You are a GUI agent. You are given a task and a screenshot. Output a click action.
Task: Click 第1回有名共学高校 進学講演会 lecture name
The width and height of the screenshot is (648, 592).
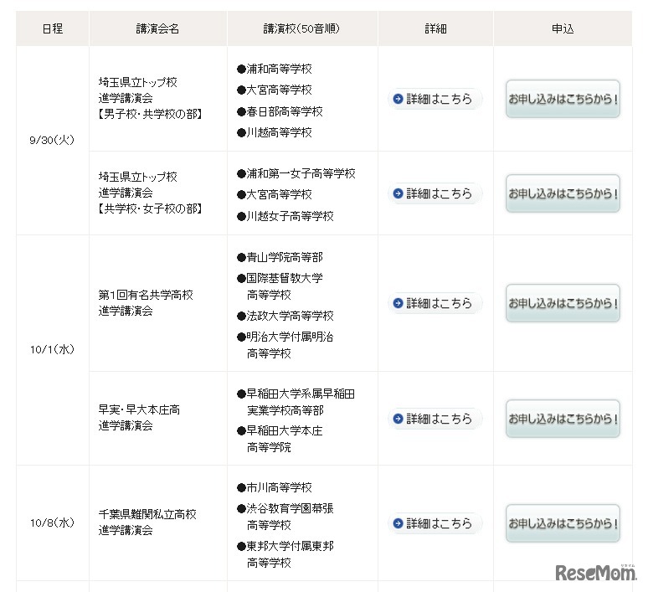click(x=146, y=303)
